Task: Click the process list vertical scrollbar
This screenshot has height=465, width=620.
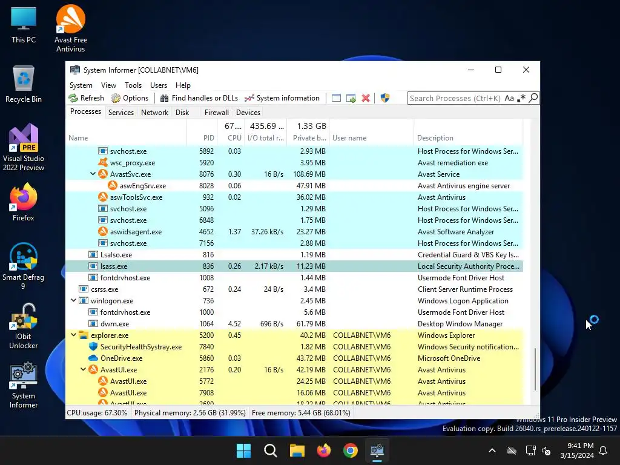Action: (x=535, y=369)
